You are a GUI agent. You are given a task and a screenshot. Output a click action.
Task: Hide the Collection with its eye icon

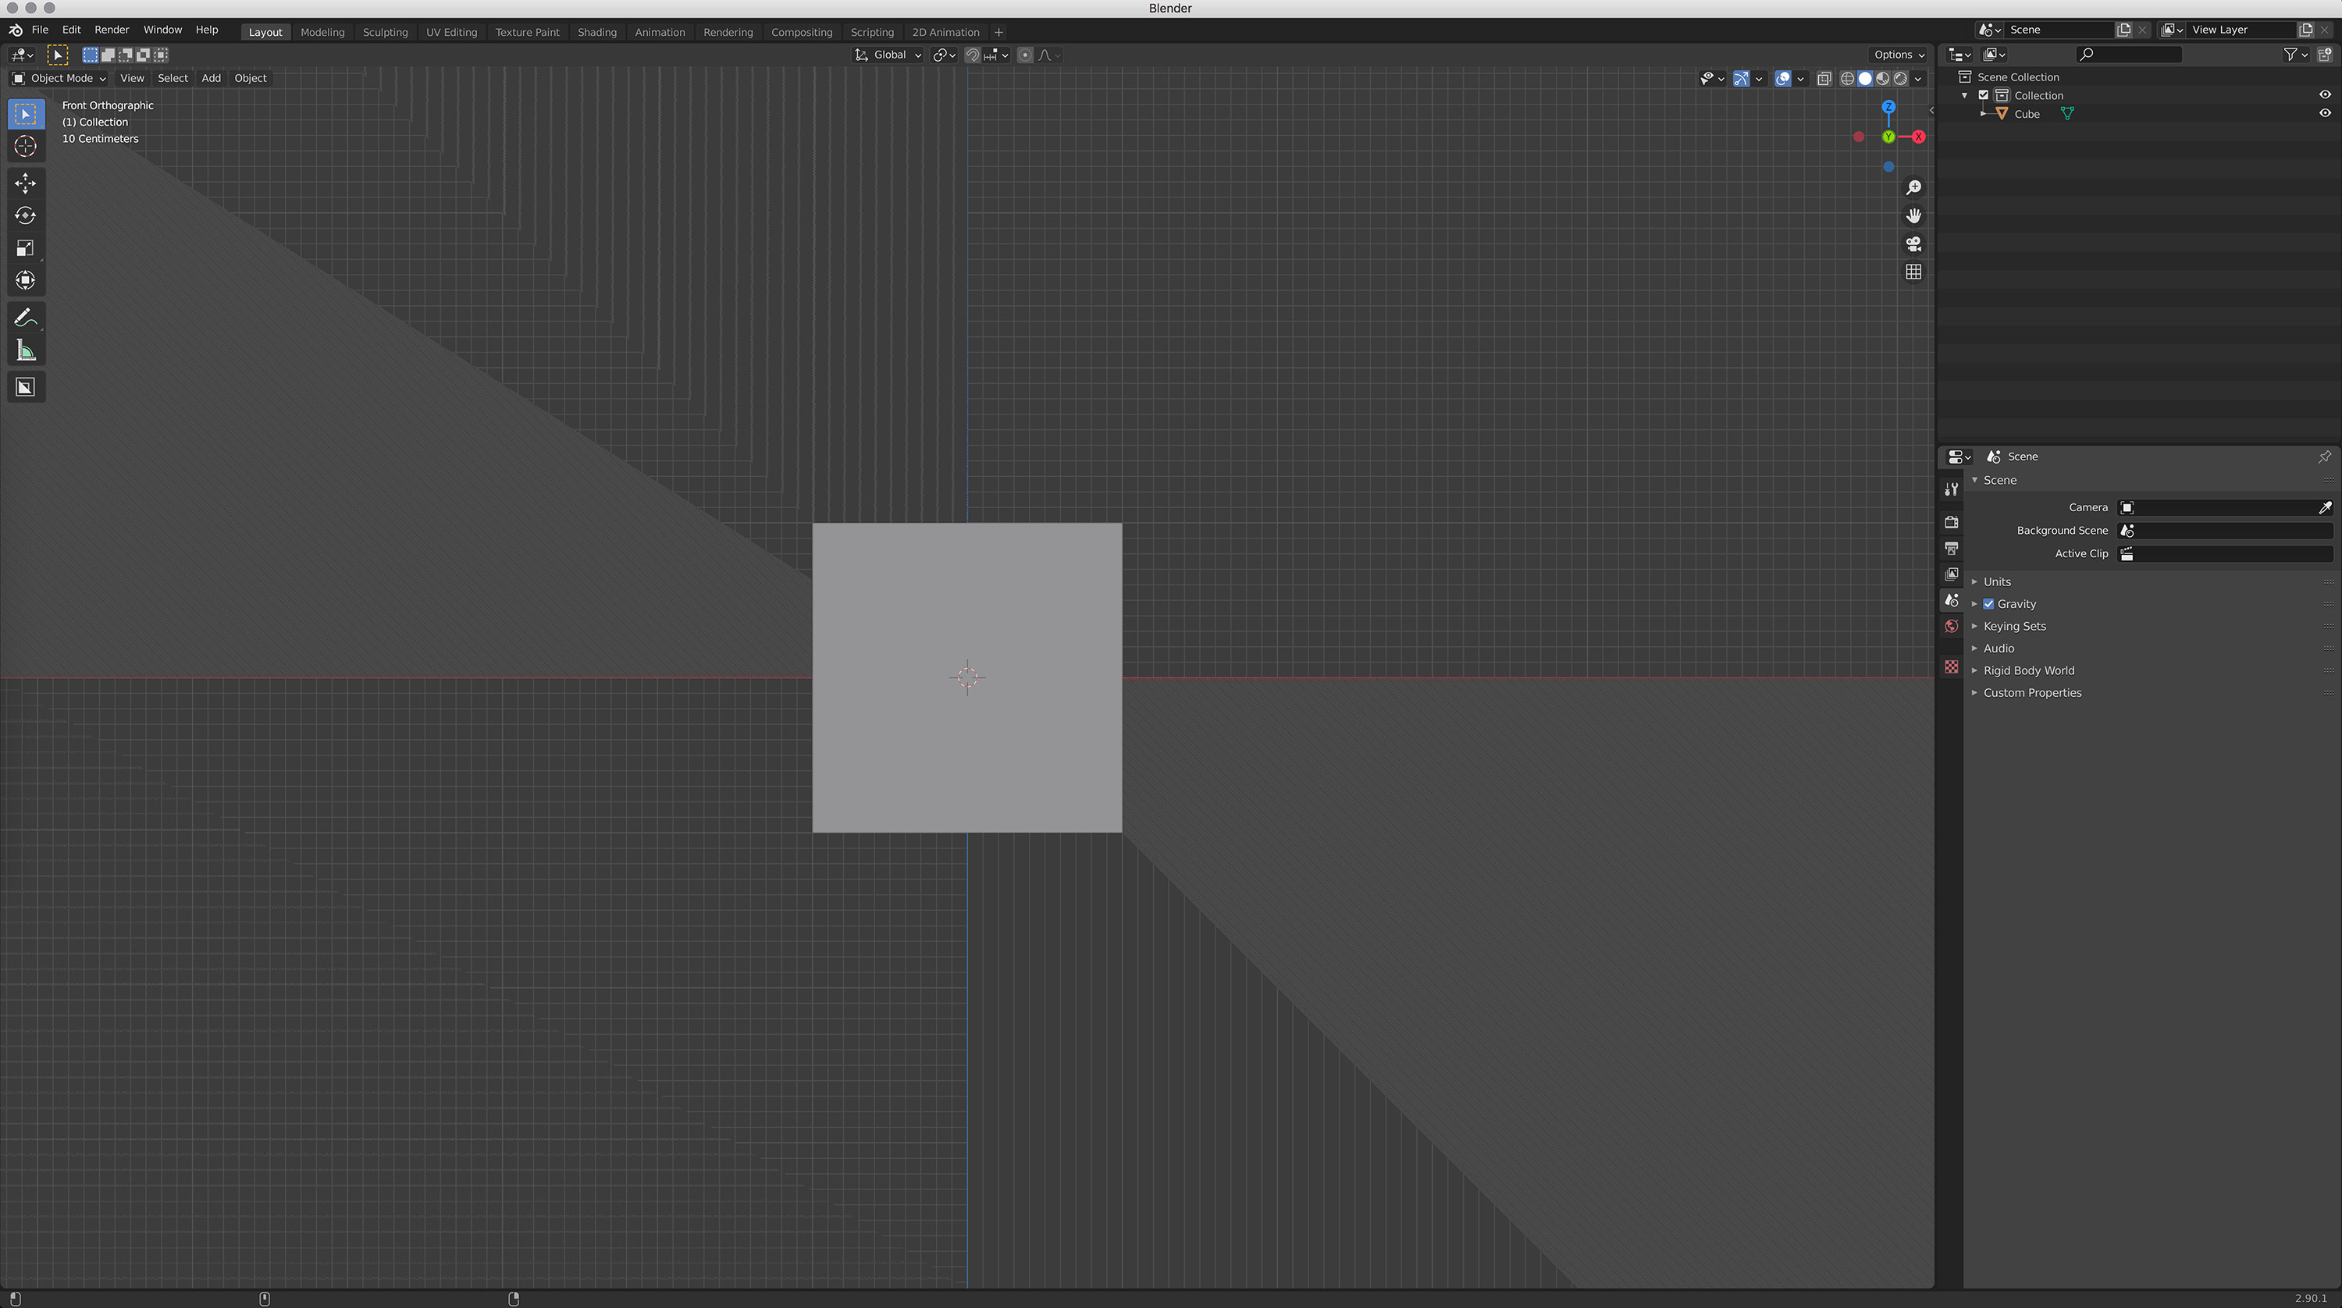(x=2325, y=94)
